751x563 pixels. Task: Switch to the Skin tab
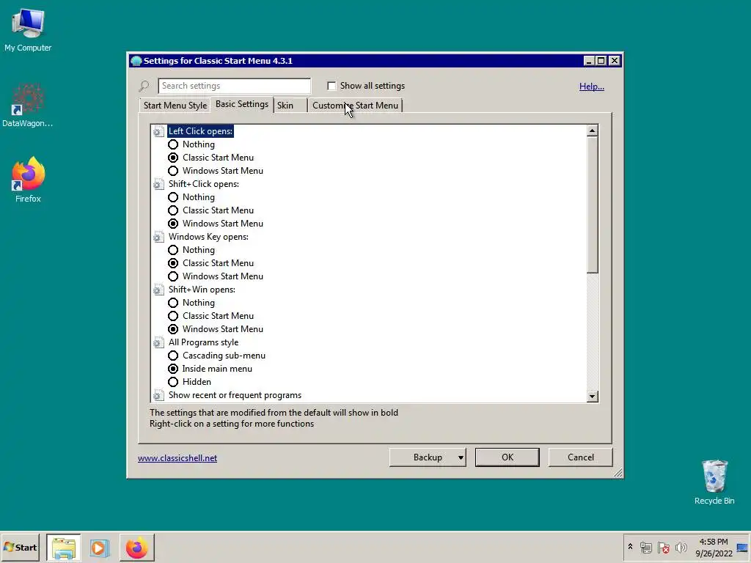[x=289, y=106]
